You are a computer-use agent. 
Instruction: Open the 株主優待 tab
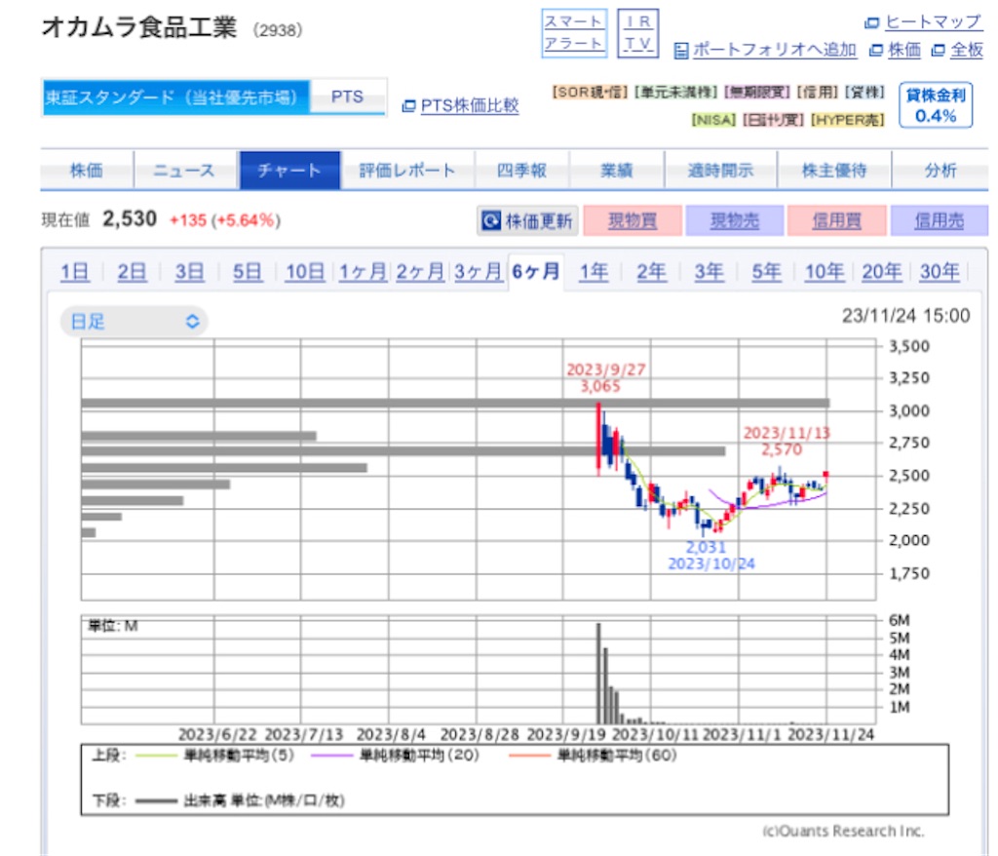tap(834, 170)
